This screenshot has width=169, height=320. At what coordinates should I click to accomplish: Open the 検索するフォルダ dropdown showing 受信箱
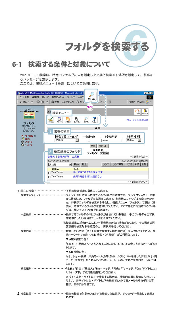click(x=66, y=140)
